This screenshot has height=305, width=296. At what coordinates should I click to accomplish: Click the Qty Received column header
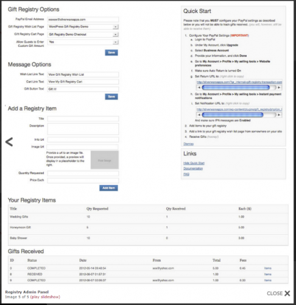tap(176, 209)
